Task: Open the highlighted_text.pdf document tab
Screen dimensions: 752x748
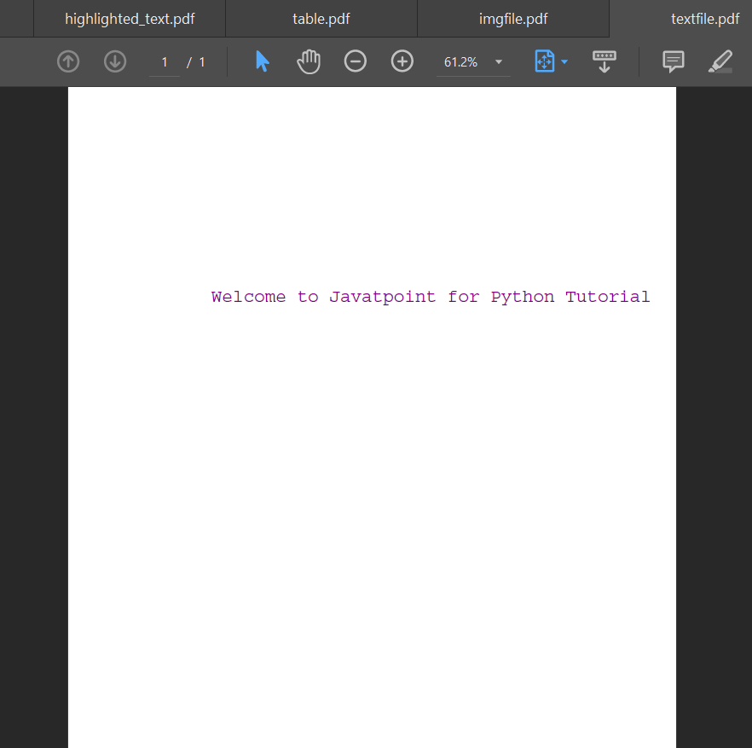Action: tap(130, 18)
